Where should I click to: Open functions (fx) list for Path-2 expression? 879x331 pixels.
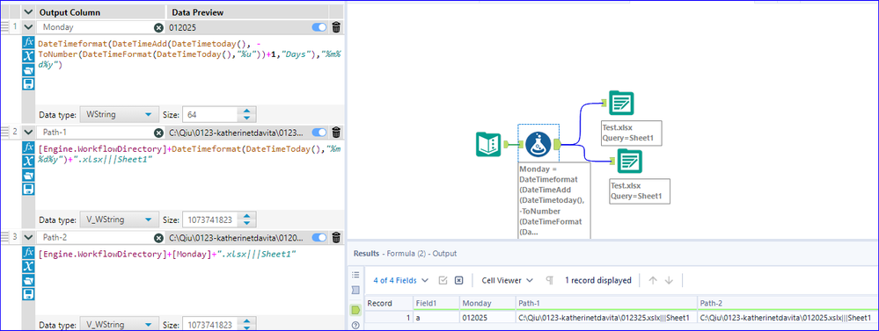click(28, 253)
